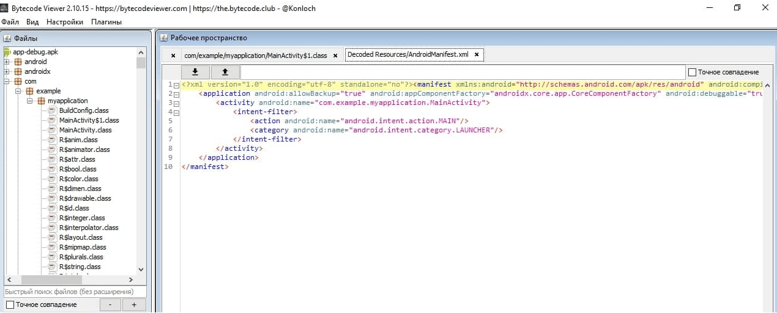The width and height of the screenshot is (777, 313).
Task: Select MainActivity.class file
Action: (85, 130)
